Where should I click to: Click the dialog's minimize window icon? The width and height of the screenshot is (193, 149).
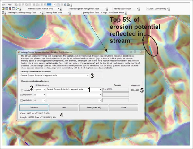(x=131, y=52)
